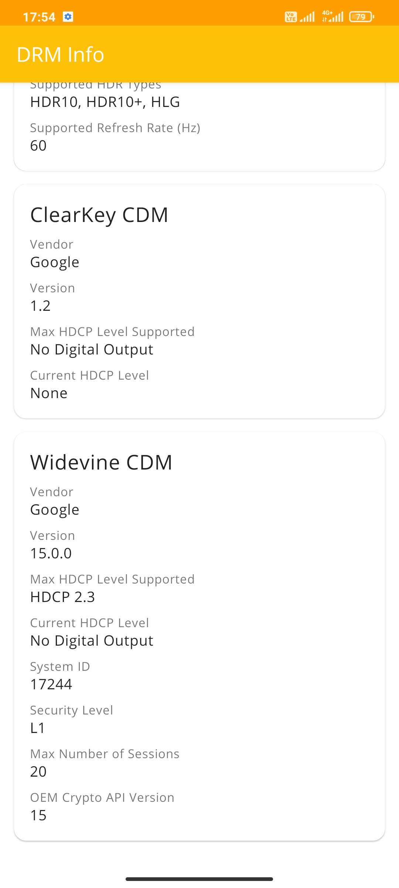Tap the battery level icon showing 79

click(362, 17)
